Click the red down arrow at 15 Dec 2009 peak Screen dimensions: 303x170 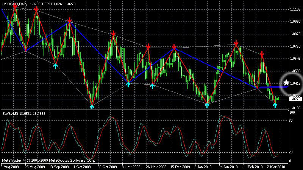[x=174, y=46]
